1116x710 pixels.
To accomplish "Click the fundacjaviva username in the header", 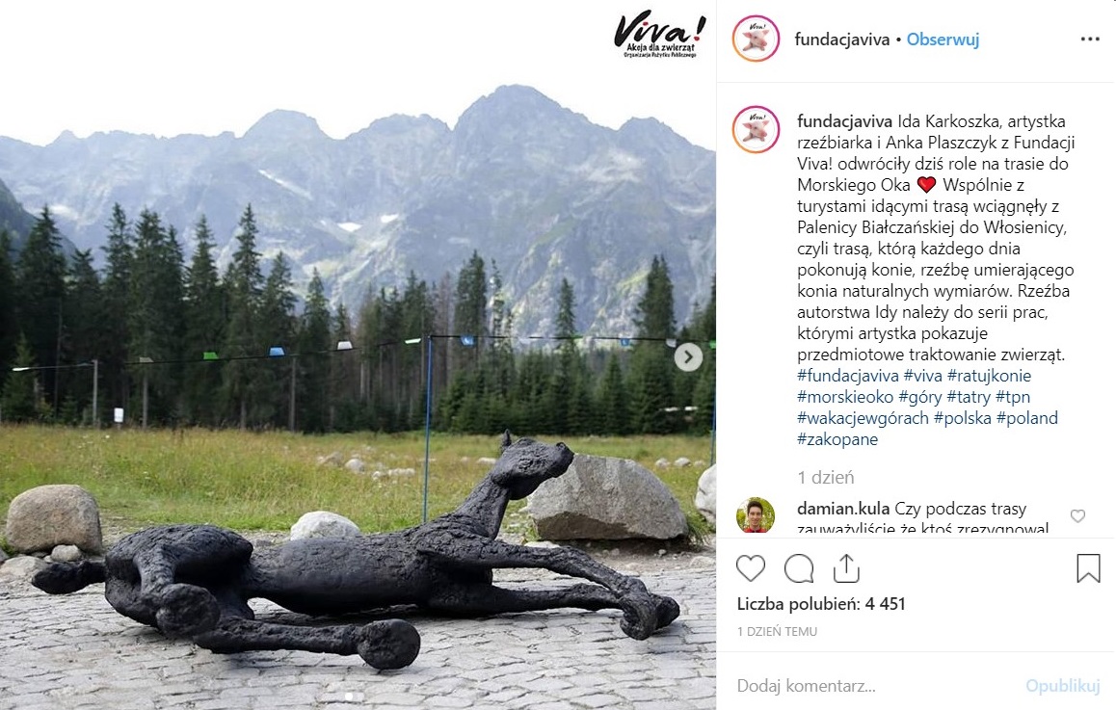I will point(842,39).
